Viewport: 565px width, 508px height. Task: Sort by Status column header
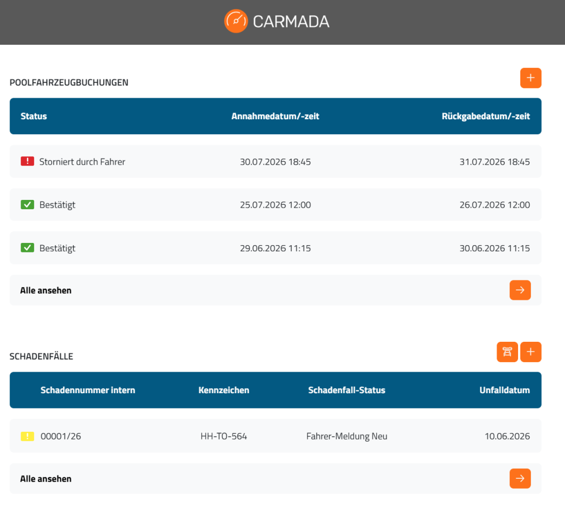pyautogui.click(x=34, y=116)
